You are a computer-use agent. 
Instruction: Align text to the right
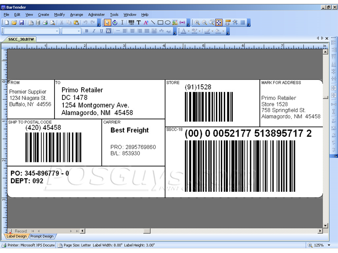[x=140, y=31]
